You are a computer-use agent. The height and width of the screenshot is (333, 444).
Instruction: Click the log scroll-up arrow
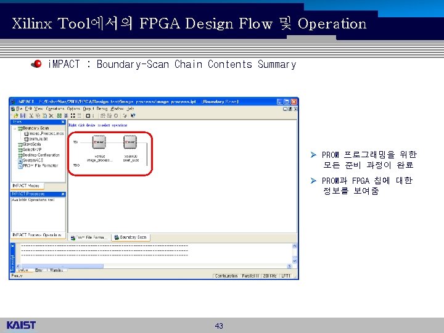click(295, 246)
